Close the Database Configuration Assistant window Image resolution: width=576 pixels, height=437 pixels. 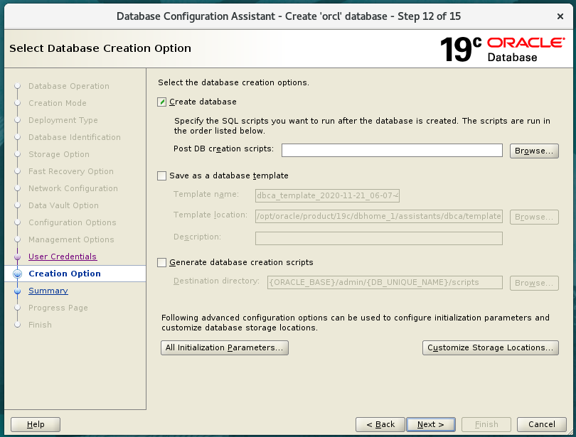click(x=560, y=16)
